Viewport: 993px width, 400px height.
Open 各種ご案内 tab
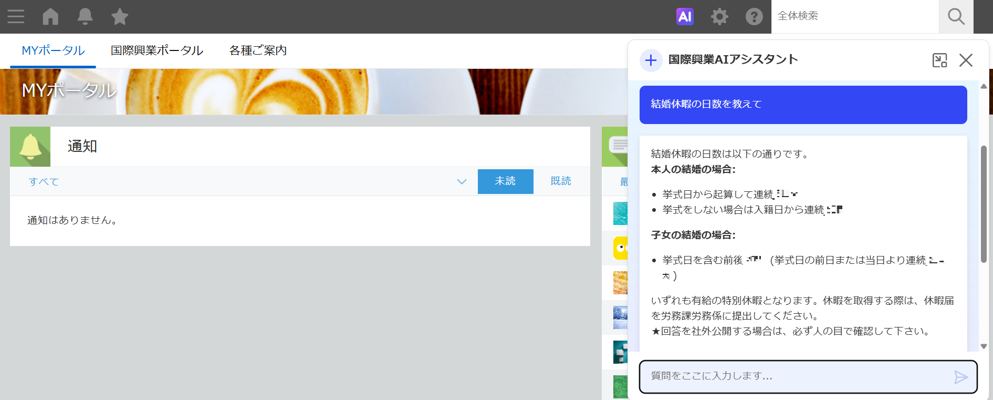coord(258,50)
